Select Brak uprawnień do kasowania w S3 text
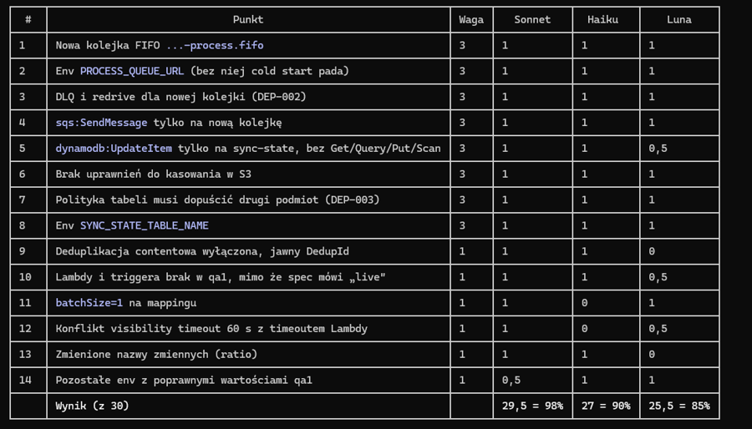752x429 pixels. [154, 174]
